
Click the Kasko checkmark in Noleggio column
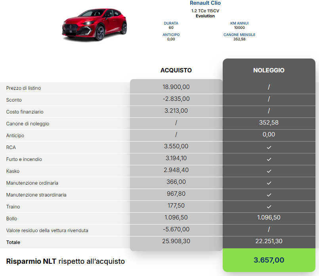pyautogui.click(x=269, y=171)
